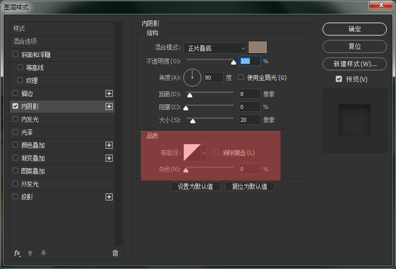Click the 设置为默认值 button
Viewport: 396px width, 269px height.
[195, 187]
